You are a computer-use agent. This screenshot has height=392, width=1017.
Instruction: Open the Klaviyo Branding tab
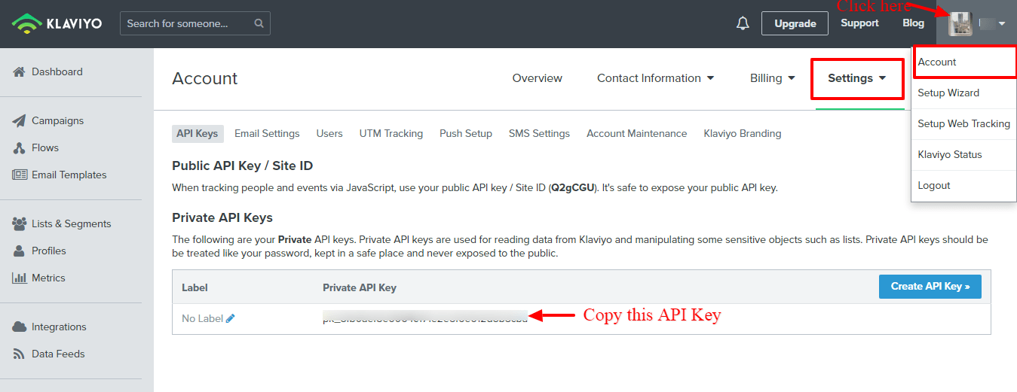[x=743, y=133]
